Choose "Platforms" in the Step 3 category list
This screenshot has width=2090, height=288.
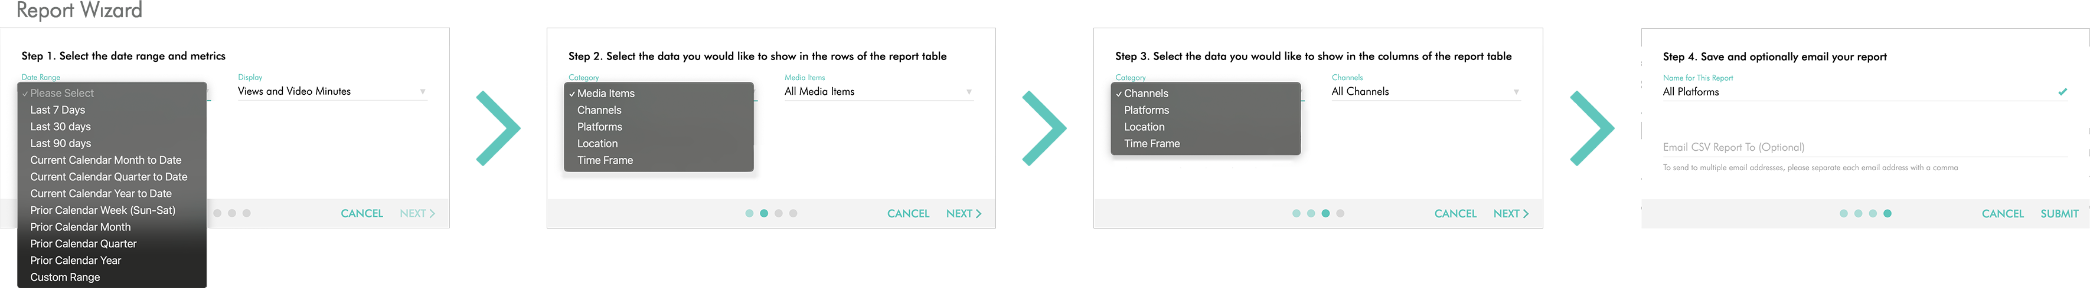(1145, 110)
